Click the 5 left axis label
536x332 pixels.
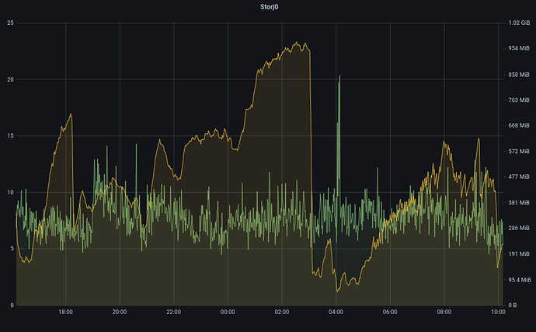point(11,249)
